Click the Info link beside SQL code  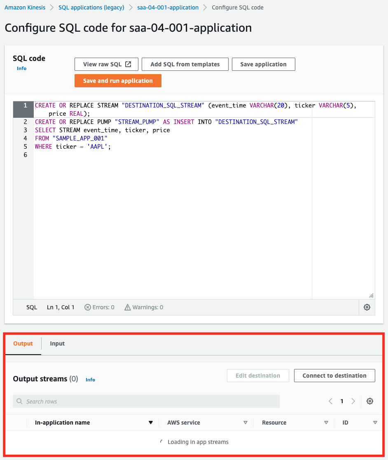[x=21, y=68]
